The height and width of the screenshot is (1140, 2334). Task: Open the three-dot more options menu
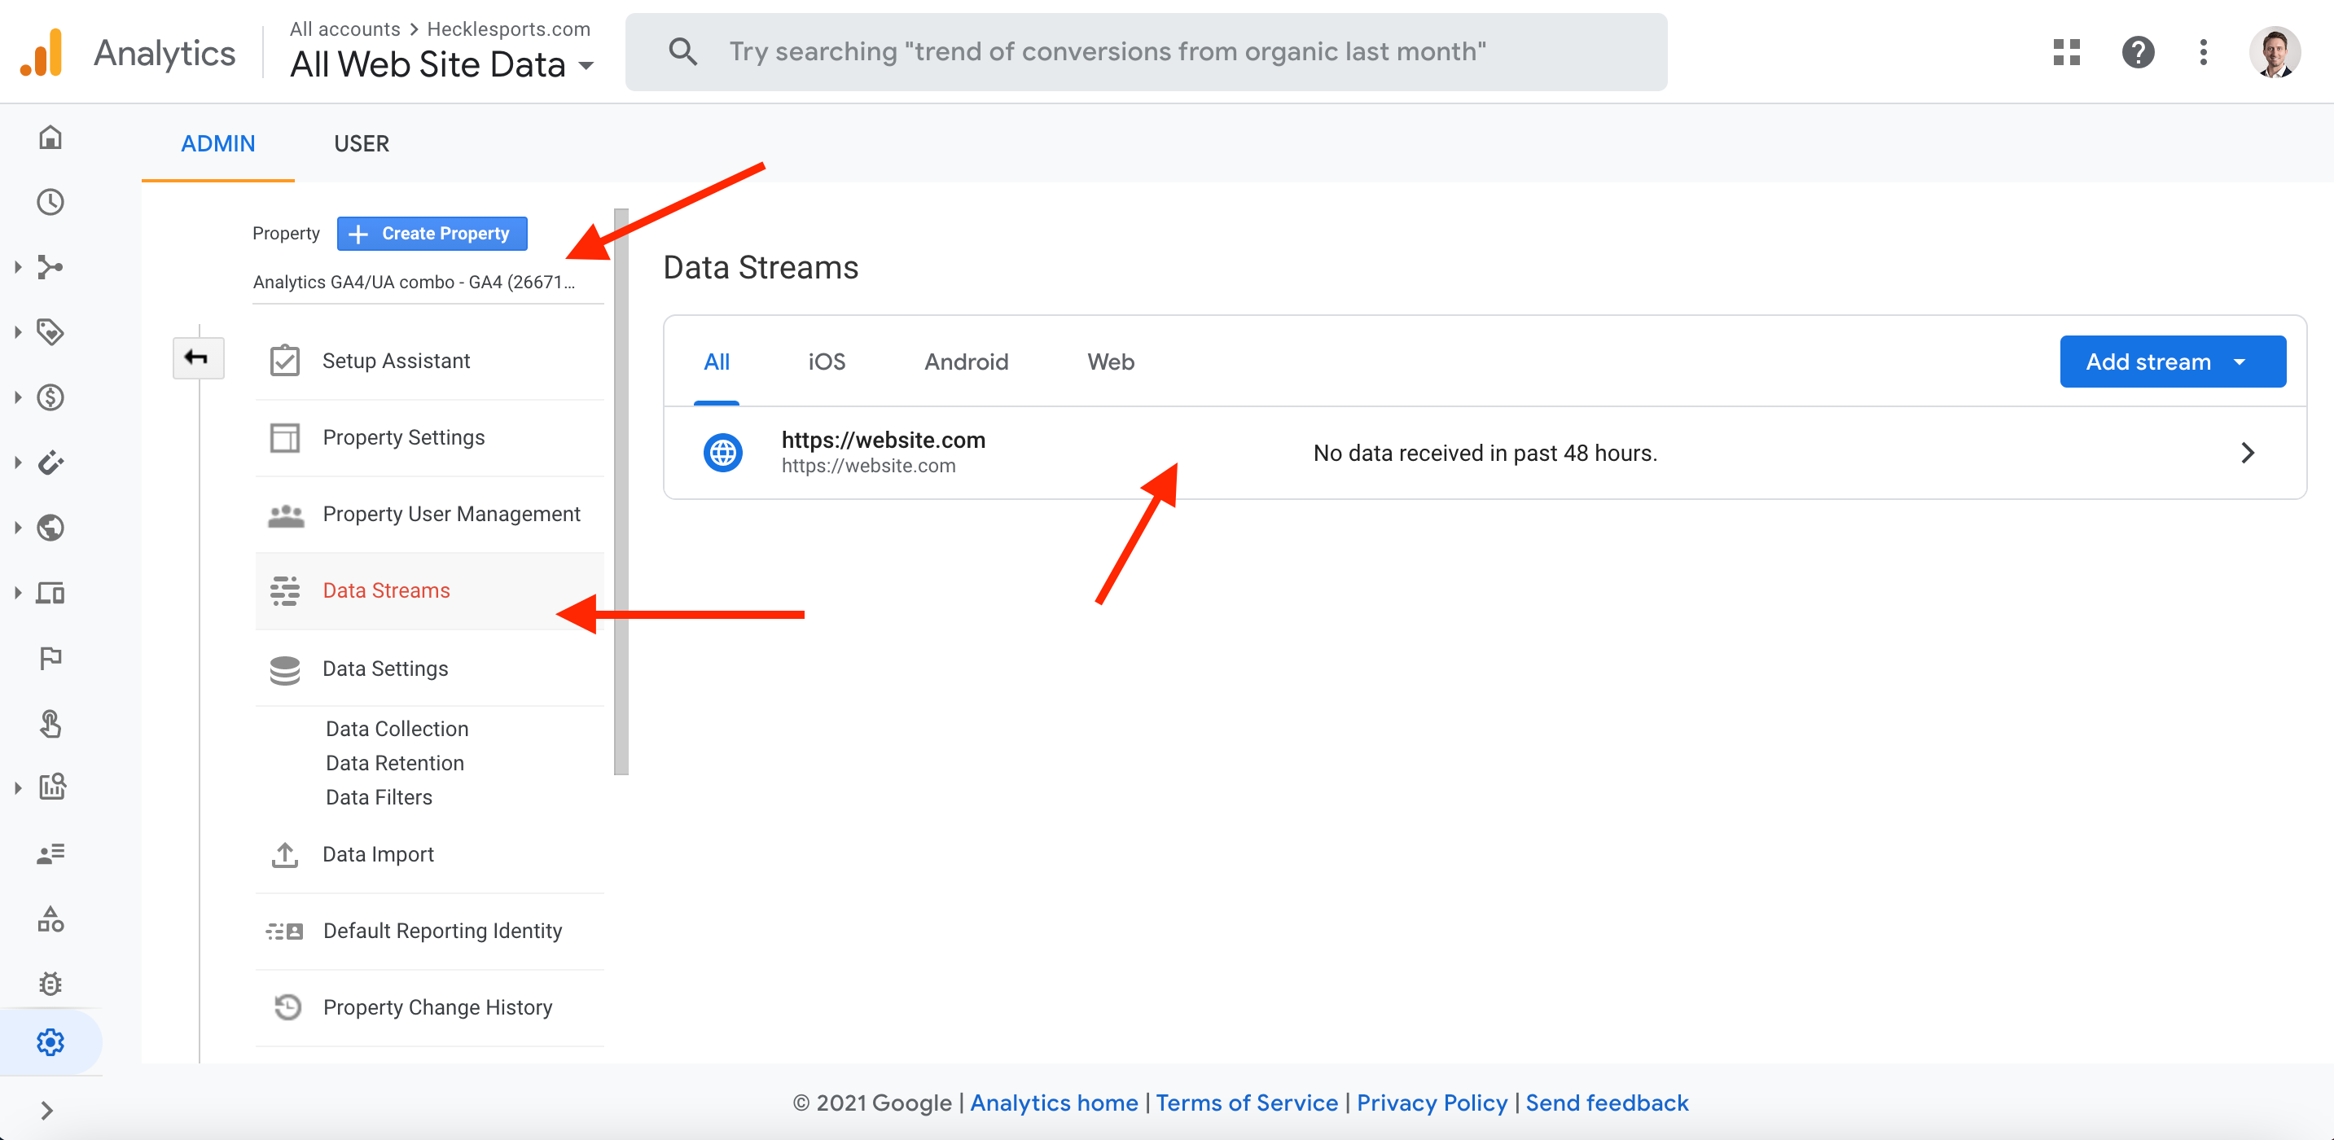coord(2203,53)
